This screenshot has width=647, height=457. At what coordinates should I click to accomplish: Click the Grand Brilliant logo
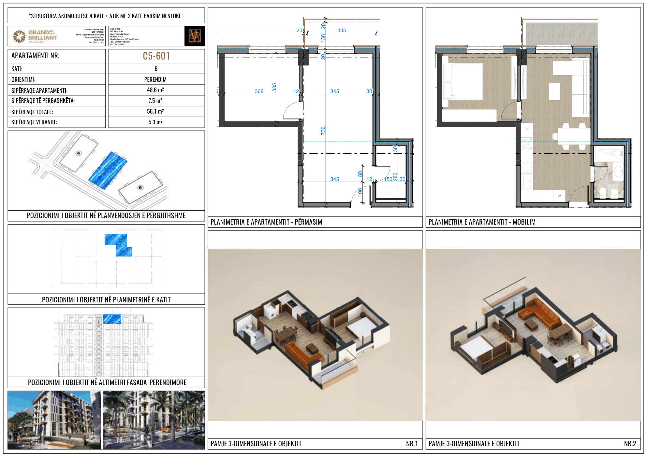coord(35,36)
